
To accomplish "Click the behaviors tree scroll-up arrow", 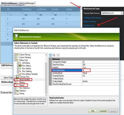I will coord(46,55).
